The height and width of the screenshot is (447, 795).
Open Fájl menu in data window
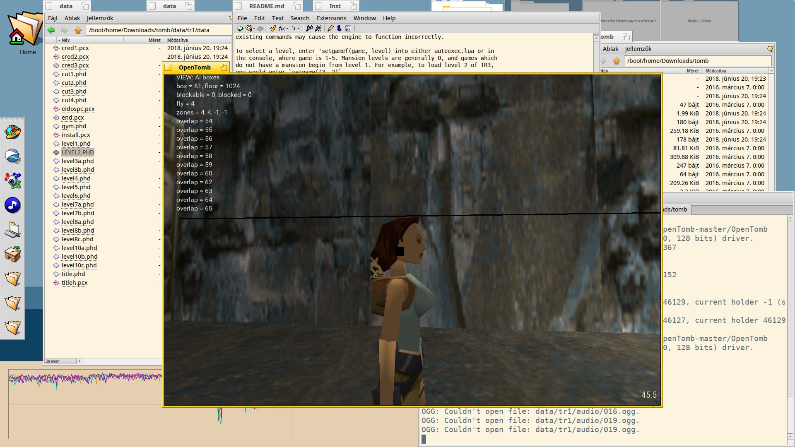click(x=53, y=18)
